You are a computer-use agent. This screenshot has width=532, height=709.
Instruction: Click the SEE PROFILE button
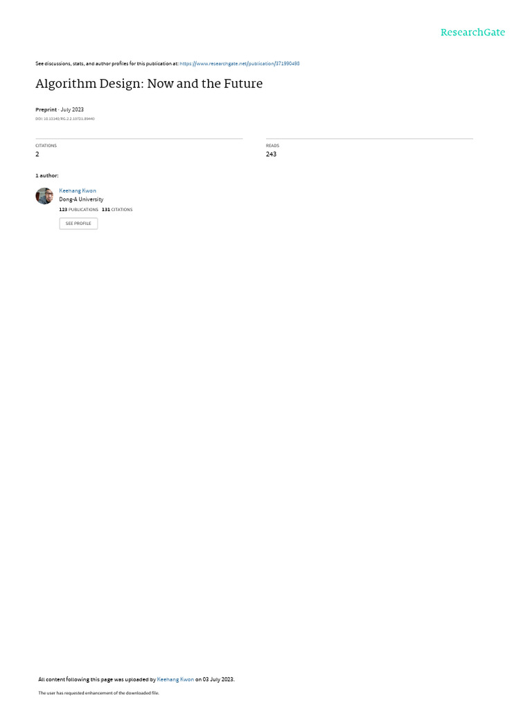[78, 224]
